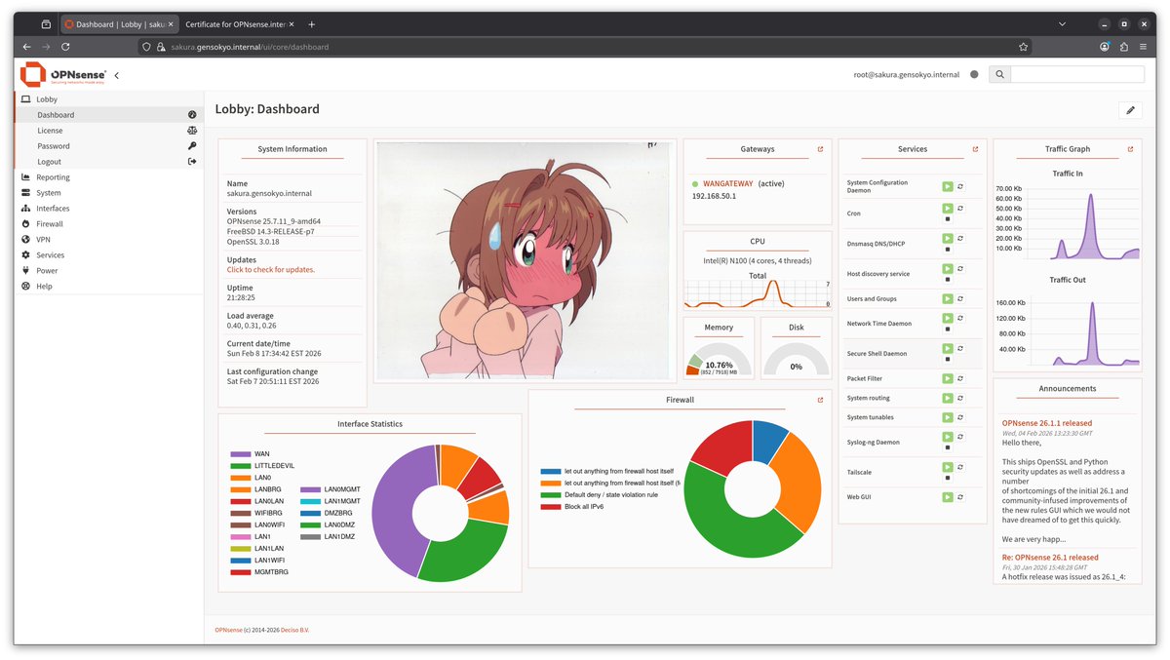The height and width of the screenshot is (660, 1170).
Task: Toggle the LAN0 legend entry
Action: 251,478
